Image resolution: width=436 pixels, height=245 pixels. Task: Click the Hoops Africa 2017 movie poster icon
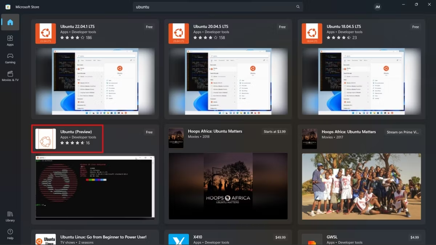coord(309,138)
